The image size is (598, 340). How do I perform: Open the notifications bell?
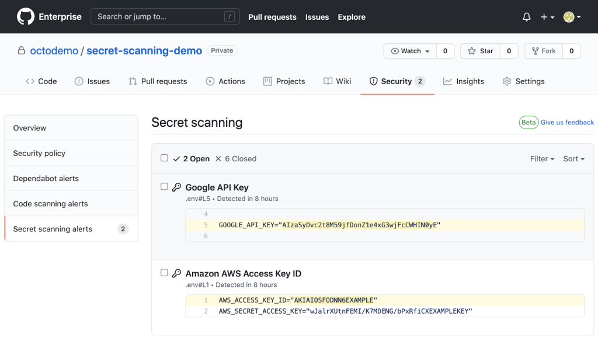click(526, 17)
